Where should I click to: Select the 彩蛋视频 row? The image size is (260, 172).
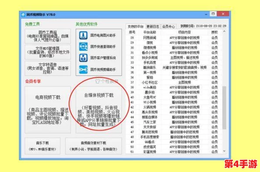[174, 152]
